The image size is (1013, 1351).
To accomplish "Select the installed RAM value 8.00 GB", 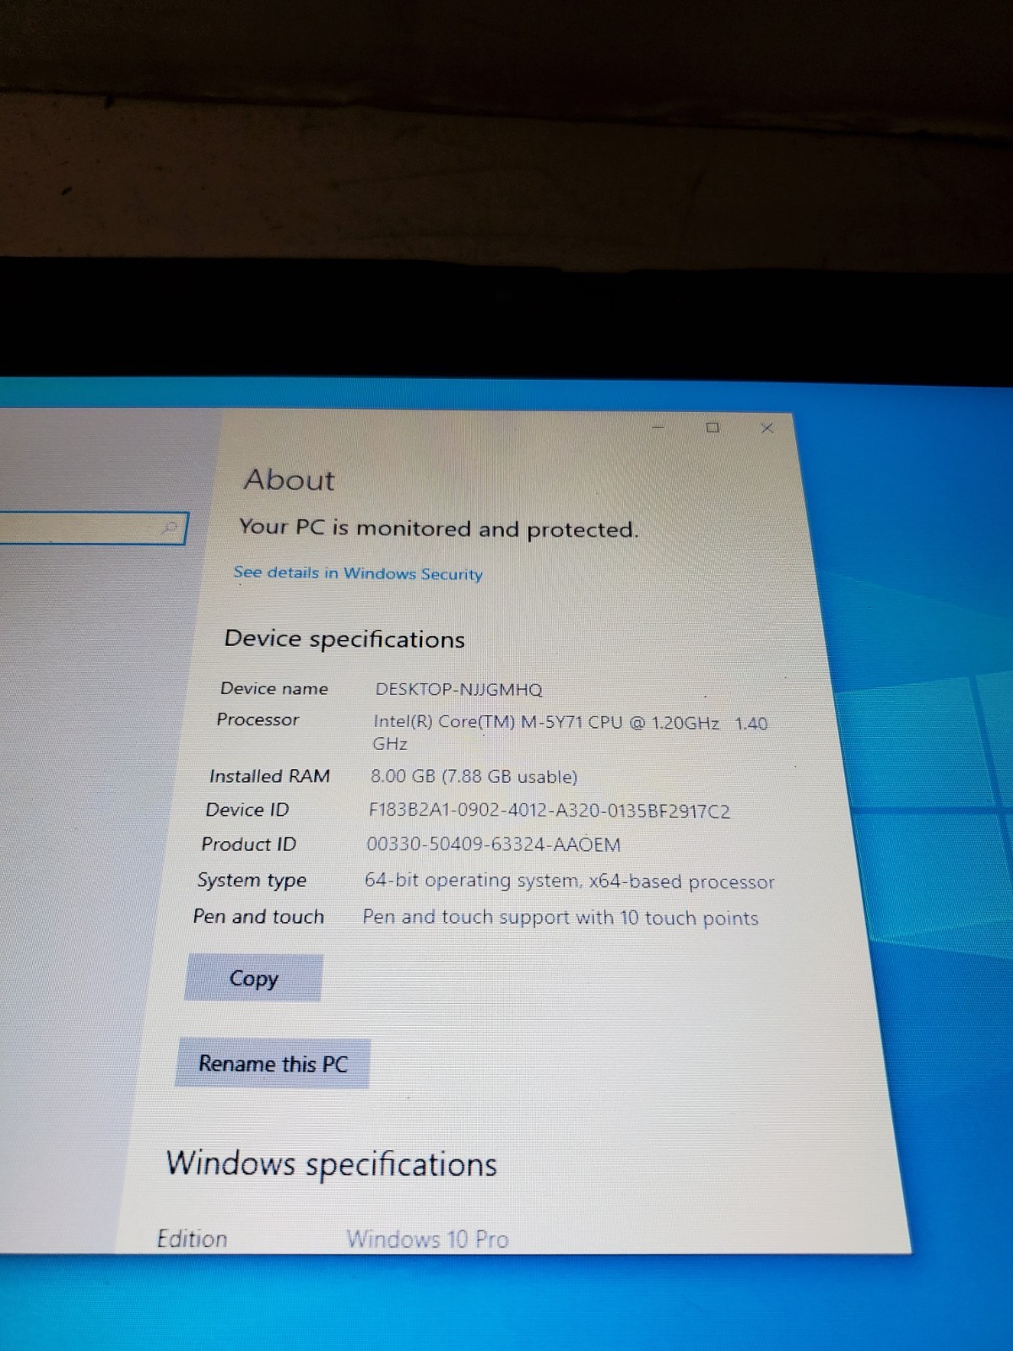I will tap(474, 777).
